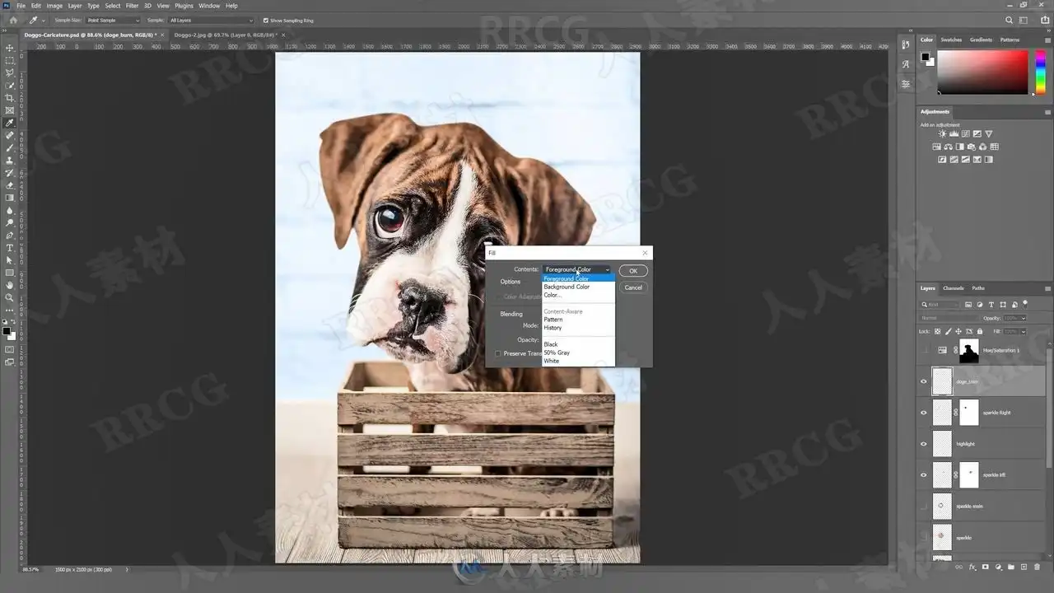Switch to Doggo-2.jpg document tab
The image size is (1054, 593).
click(226, 35)
